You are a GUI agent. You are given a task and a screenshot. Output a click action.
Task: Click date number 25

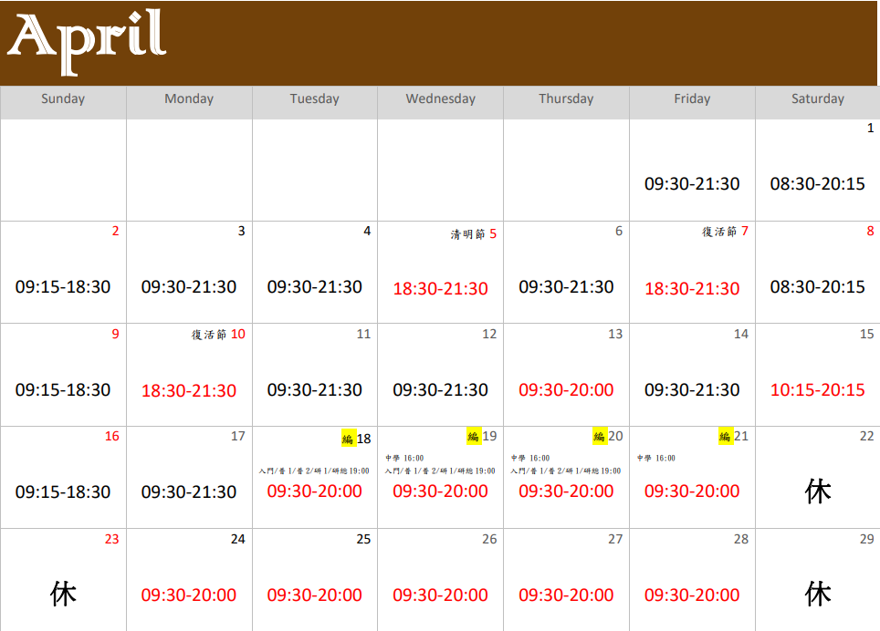tap(363, 539)
